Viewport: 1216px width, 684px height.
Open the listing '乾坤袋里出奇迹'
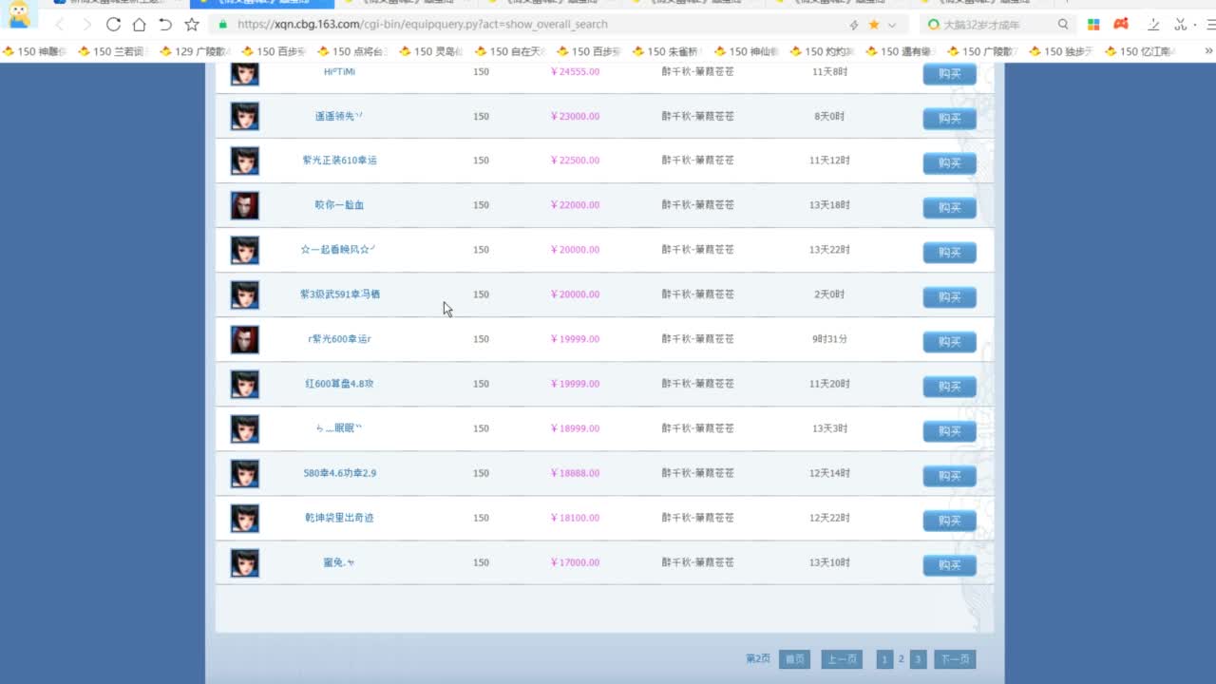339,518
